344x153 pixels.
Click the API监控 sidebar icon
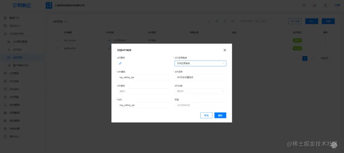(x=5, y=89)
